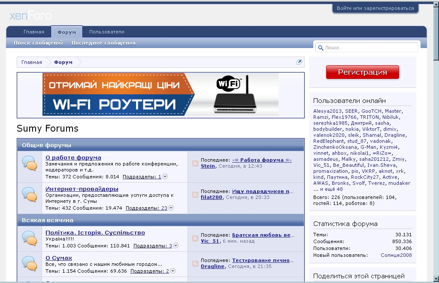This screenshot has width=439, height=283.
Task: Click RSS icon in О Сумах row
Action: [195, 264]
